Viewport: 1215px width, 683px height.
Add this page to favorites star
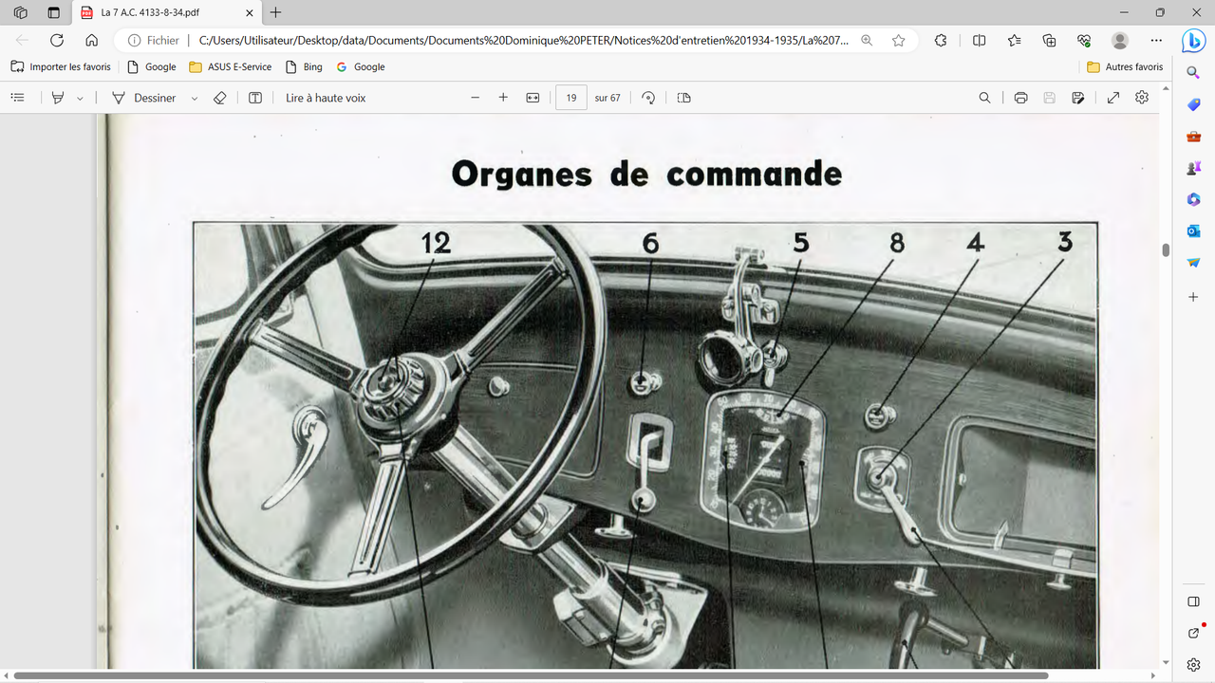(898, 41)
